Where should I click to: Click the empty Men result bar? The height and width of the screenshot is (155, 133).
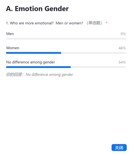click(66, 39)
